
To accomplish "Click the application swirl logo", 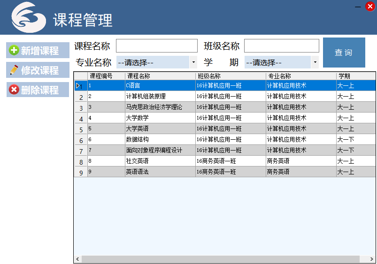I will click(x=29, y=17).
